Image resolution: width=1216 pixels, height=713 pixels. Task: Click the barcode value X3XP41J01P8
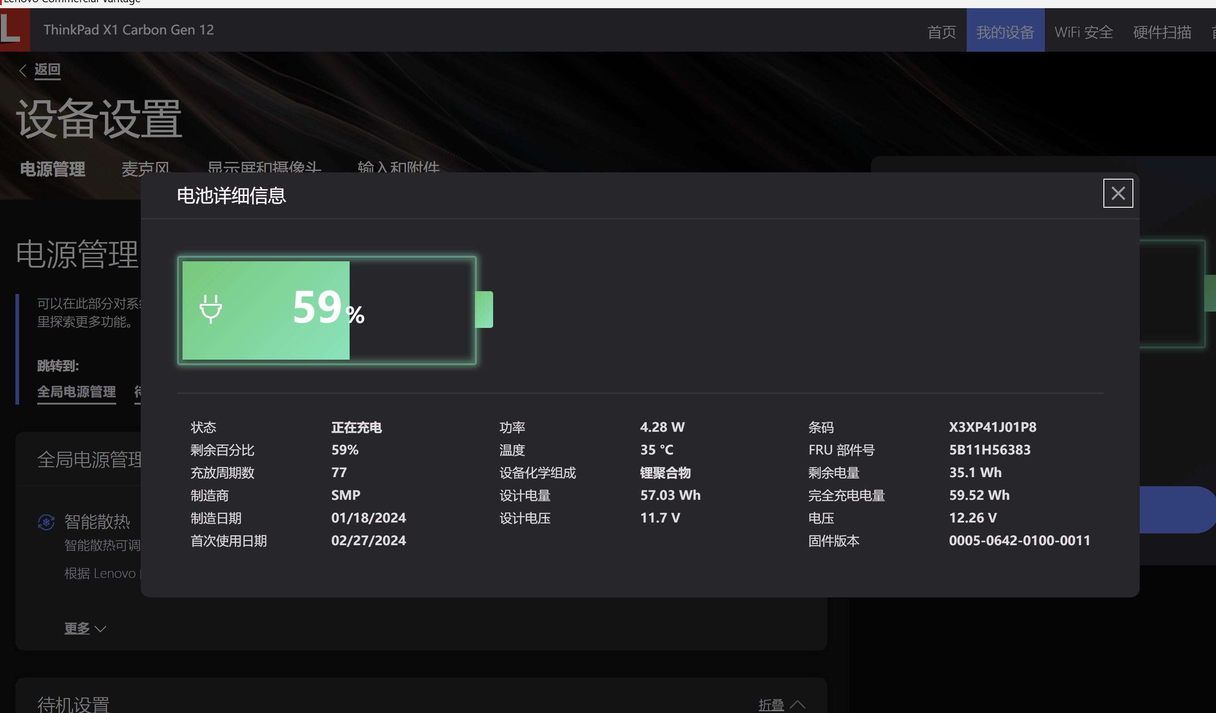[x=993, y=427]
